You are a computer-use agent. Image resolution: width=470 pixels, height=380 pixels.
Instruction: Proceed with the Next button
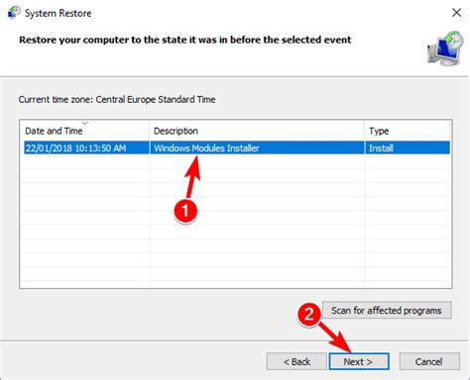click(x=359, y=361)
